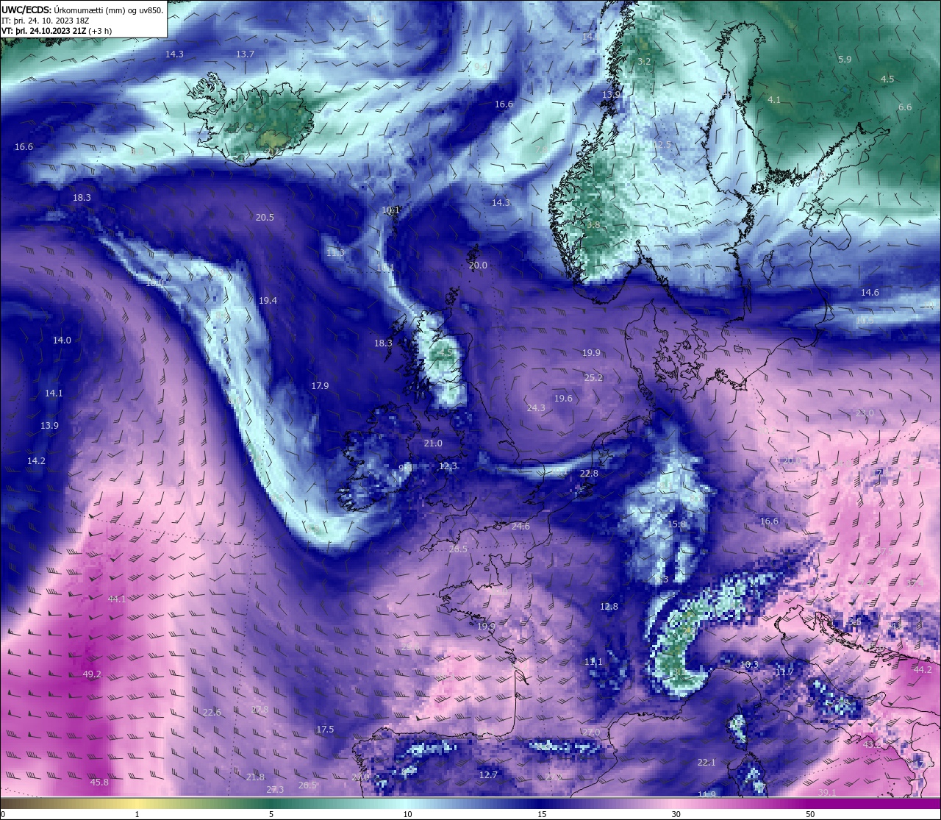Click the colorbar tick label 1
941x820 pixels.
click(137, 814)
